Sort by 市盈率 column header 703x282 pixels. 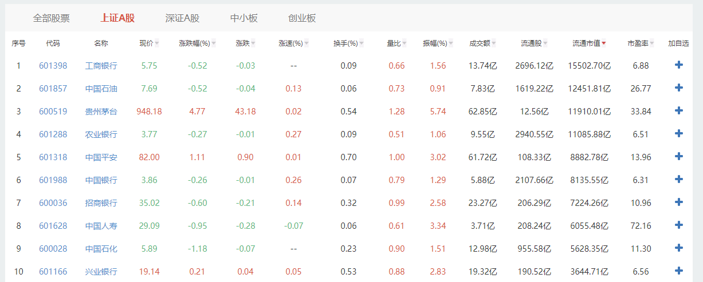coord(641,43)
